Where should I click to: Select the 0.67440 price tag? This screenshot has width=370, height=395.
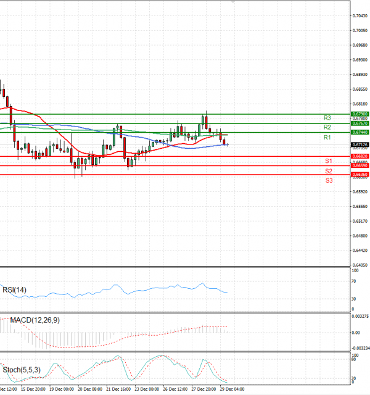click(x=360, y=132)
